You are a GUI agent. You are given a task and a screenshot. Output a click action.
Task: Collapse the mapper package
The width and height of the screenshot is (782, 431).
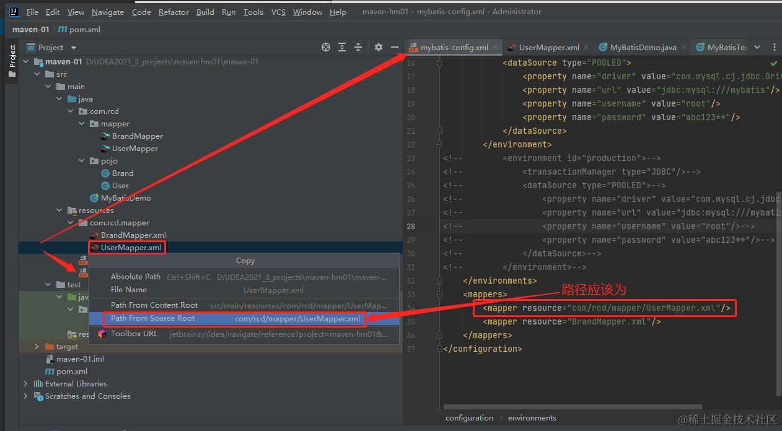[x=82, y=124]
